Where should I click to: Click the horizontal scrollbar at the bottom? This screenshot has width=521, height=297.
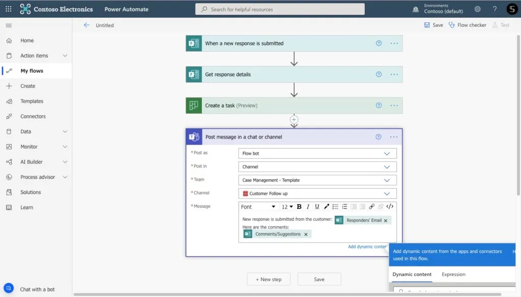tap(287, 294)
